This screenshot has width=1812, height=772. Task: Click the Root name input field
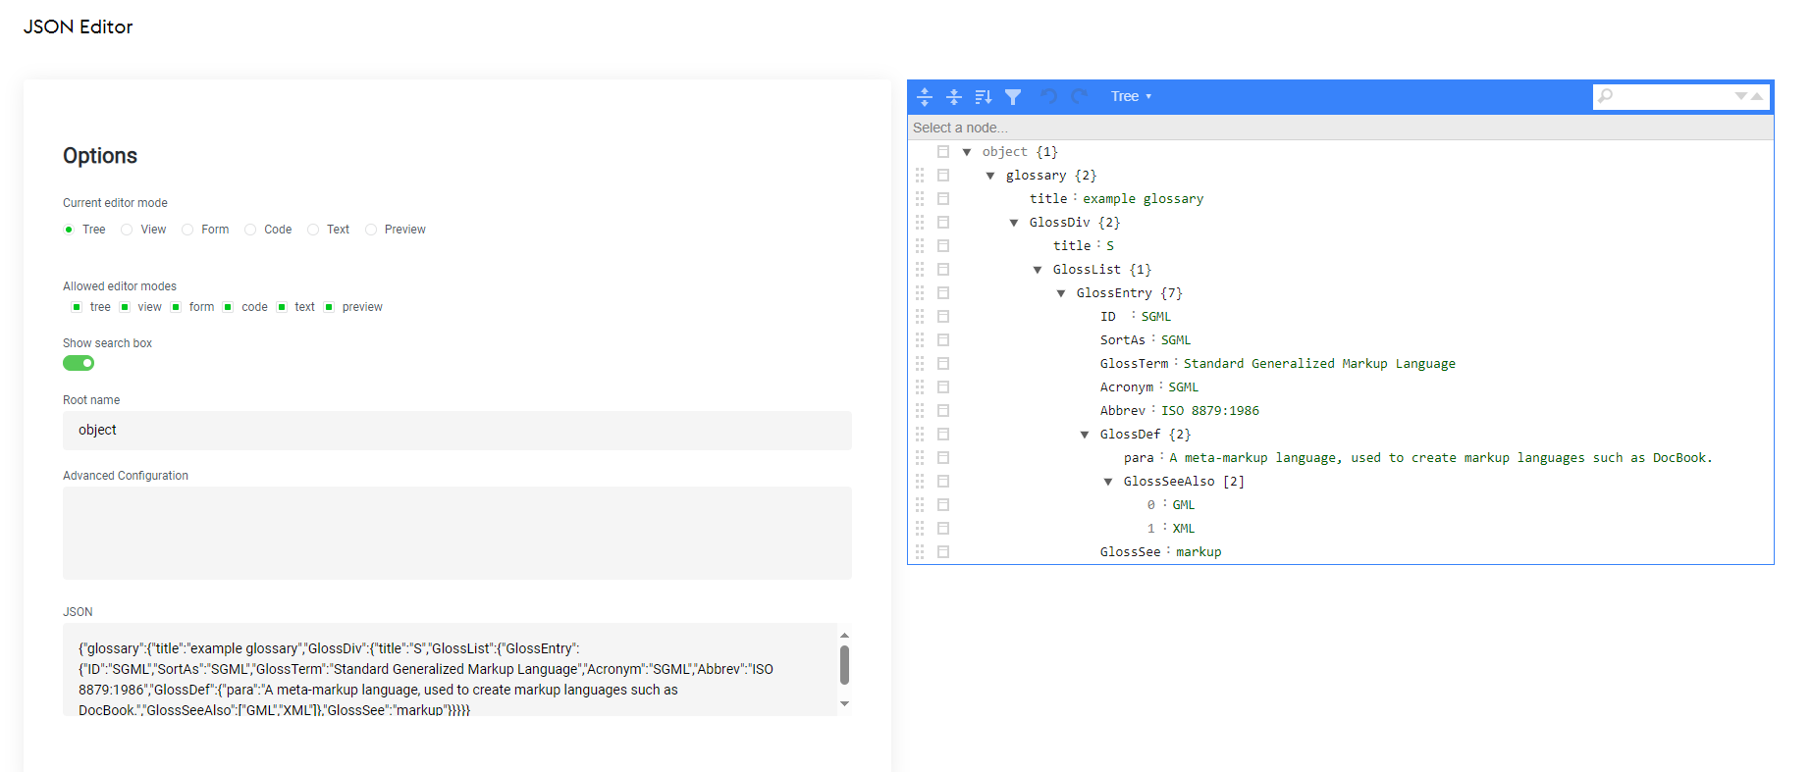[x=456, y=431]
